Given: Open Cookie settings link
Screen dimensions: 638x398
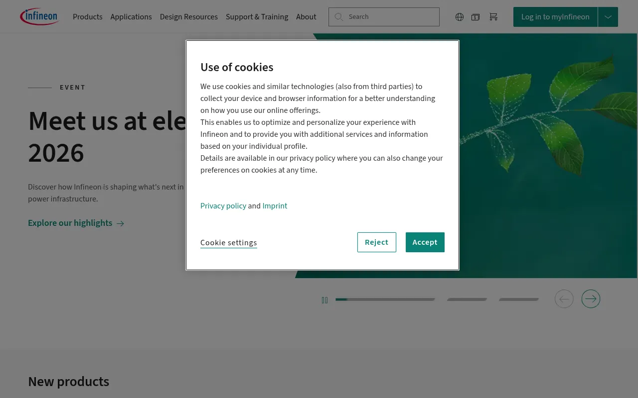Looking at the screenshot, I should coord(229,243).
